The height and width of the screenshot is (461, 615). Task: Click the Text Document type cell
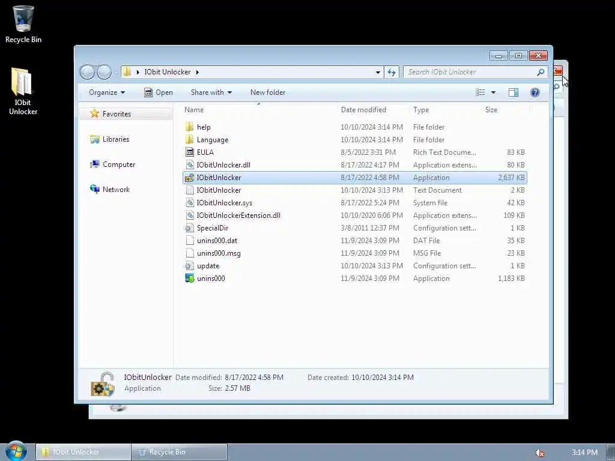pos(437,190)
